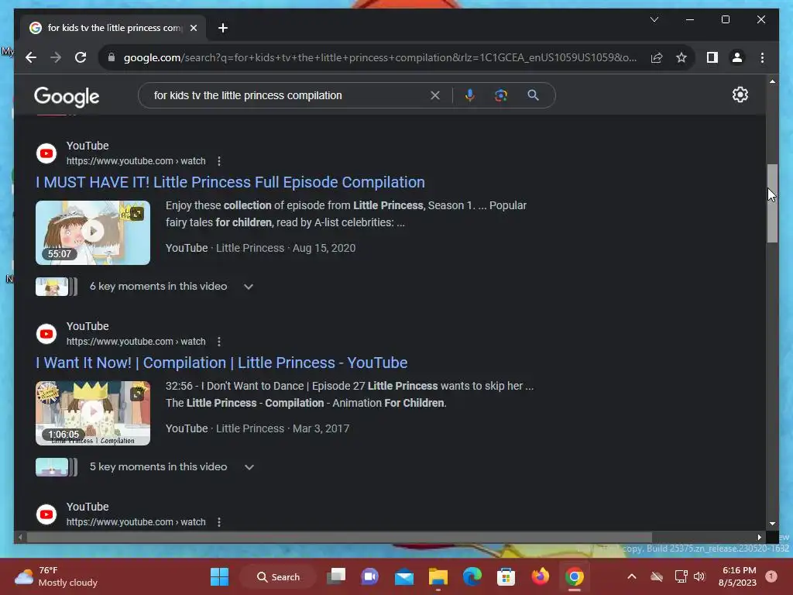Play the 55:07 video thumbnail

click(93, 232)
